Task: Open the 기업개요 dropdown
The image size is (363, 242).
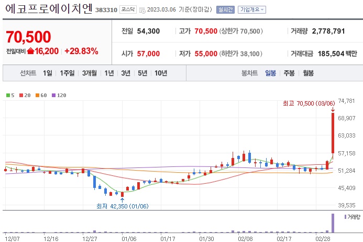Action: [x=252, y=10]
